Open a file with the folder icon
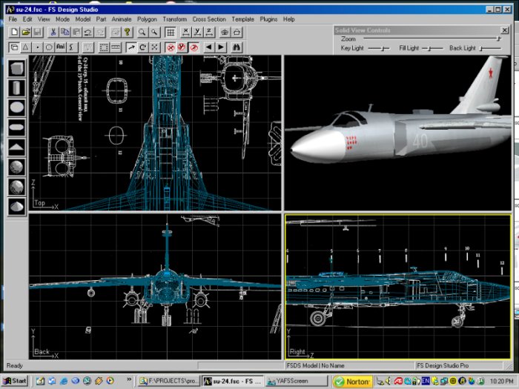Screen dimensions: 519x389 click(x=26, y=33)
